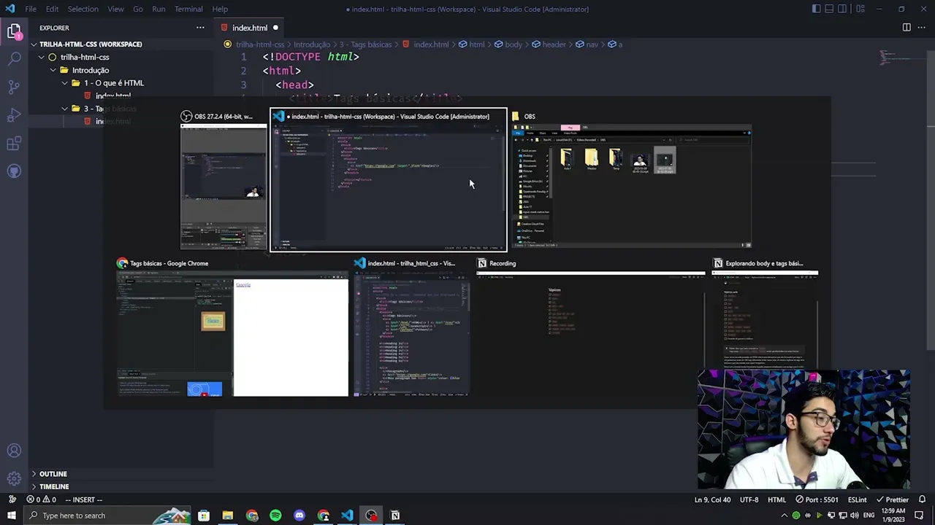Click Windows taskbar search box
Image resolution: width=935 pixels, height=525 pixels.
point(108,516)
